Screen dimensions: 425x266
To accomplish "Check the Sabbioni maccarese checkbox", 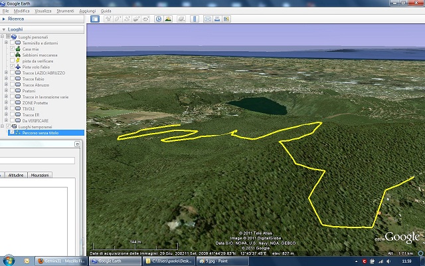I will pyautogui.click(x=12, y=55).
